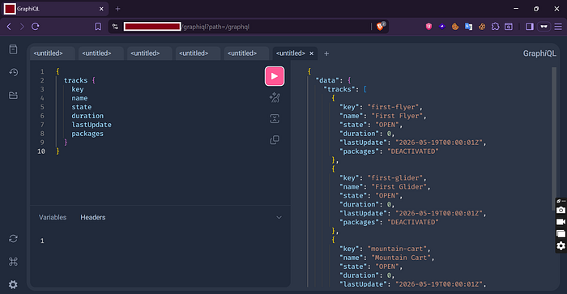Switch to the Variables tab
Viewport: 567px width, 294px height.
pyautogui.click(x=53, y=217)
